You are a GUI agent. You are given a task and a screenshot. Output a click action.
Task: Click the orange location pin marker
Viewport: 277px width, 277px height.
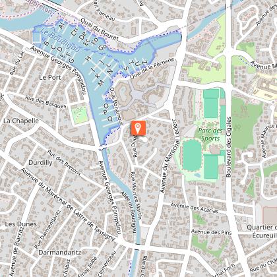click(x=138, y=128)
